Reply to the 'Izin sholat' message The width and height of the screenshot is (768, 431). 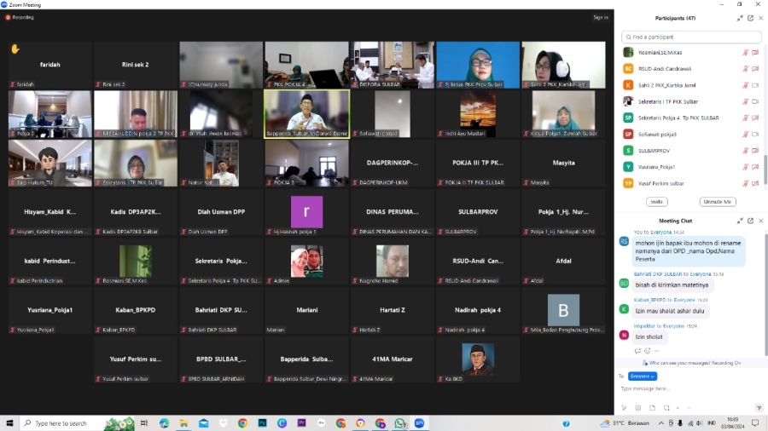tap(637, 351)
